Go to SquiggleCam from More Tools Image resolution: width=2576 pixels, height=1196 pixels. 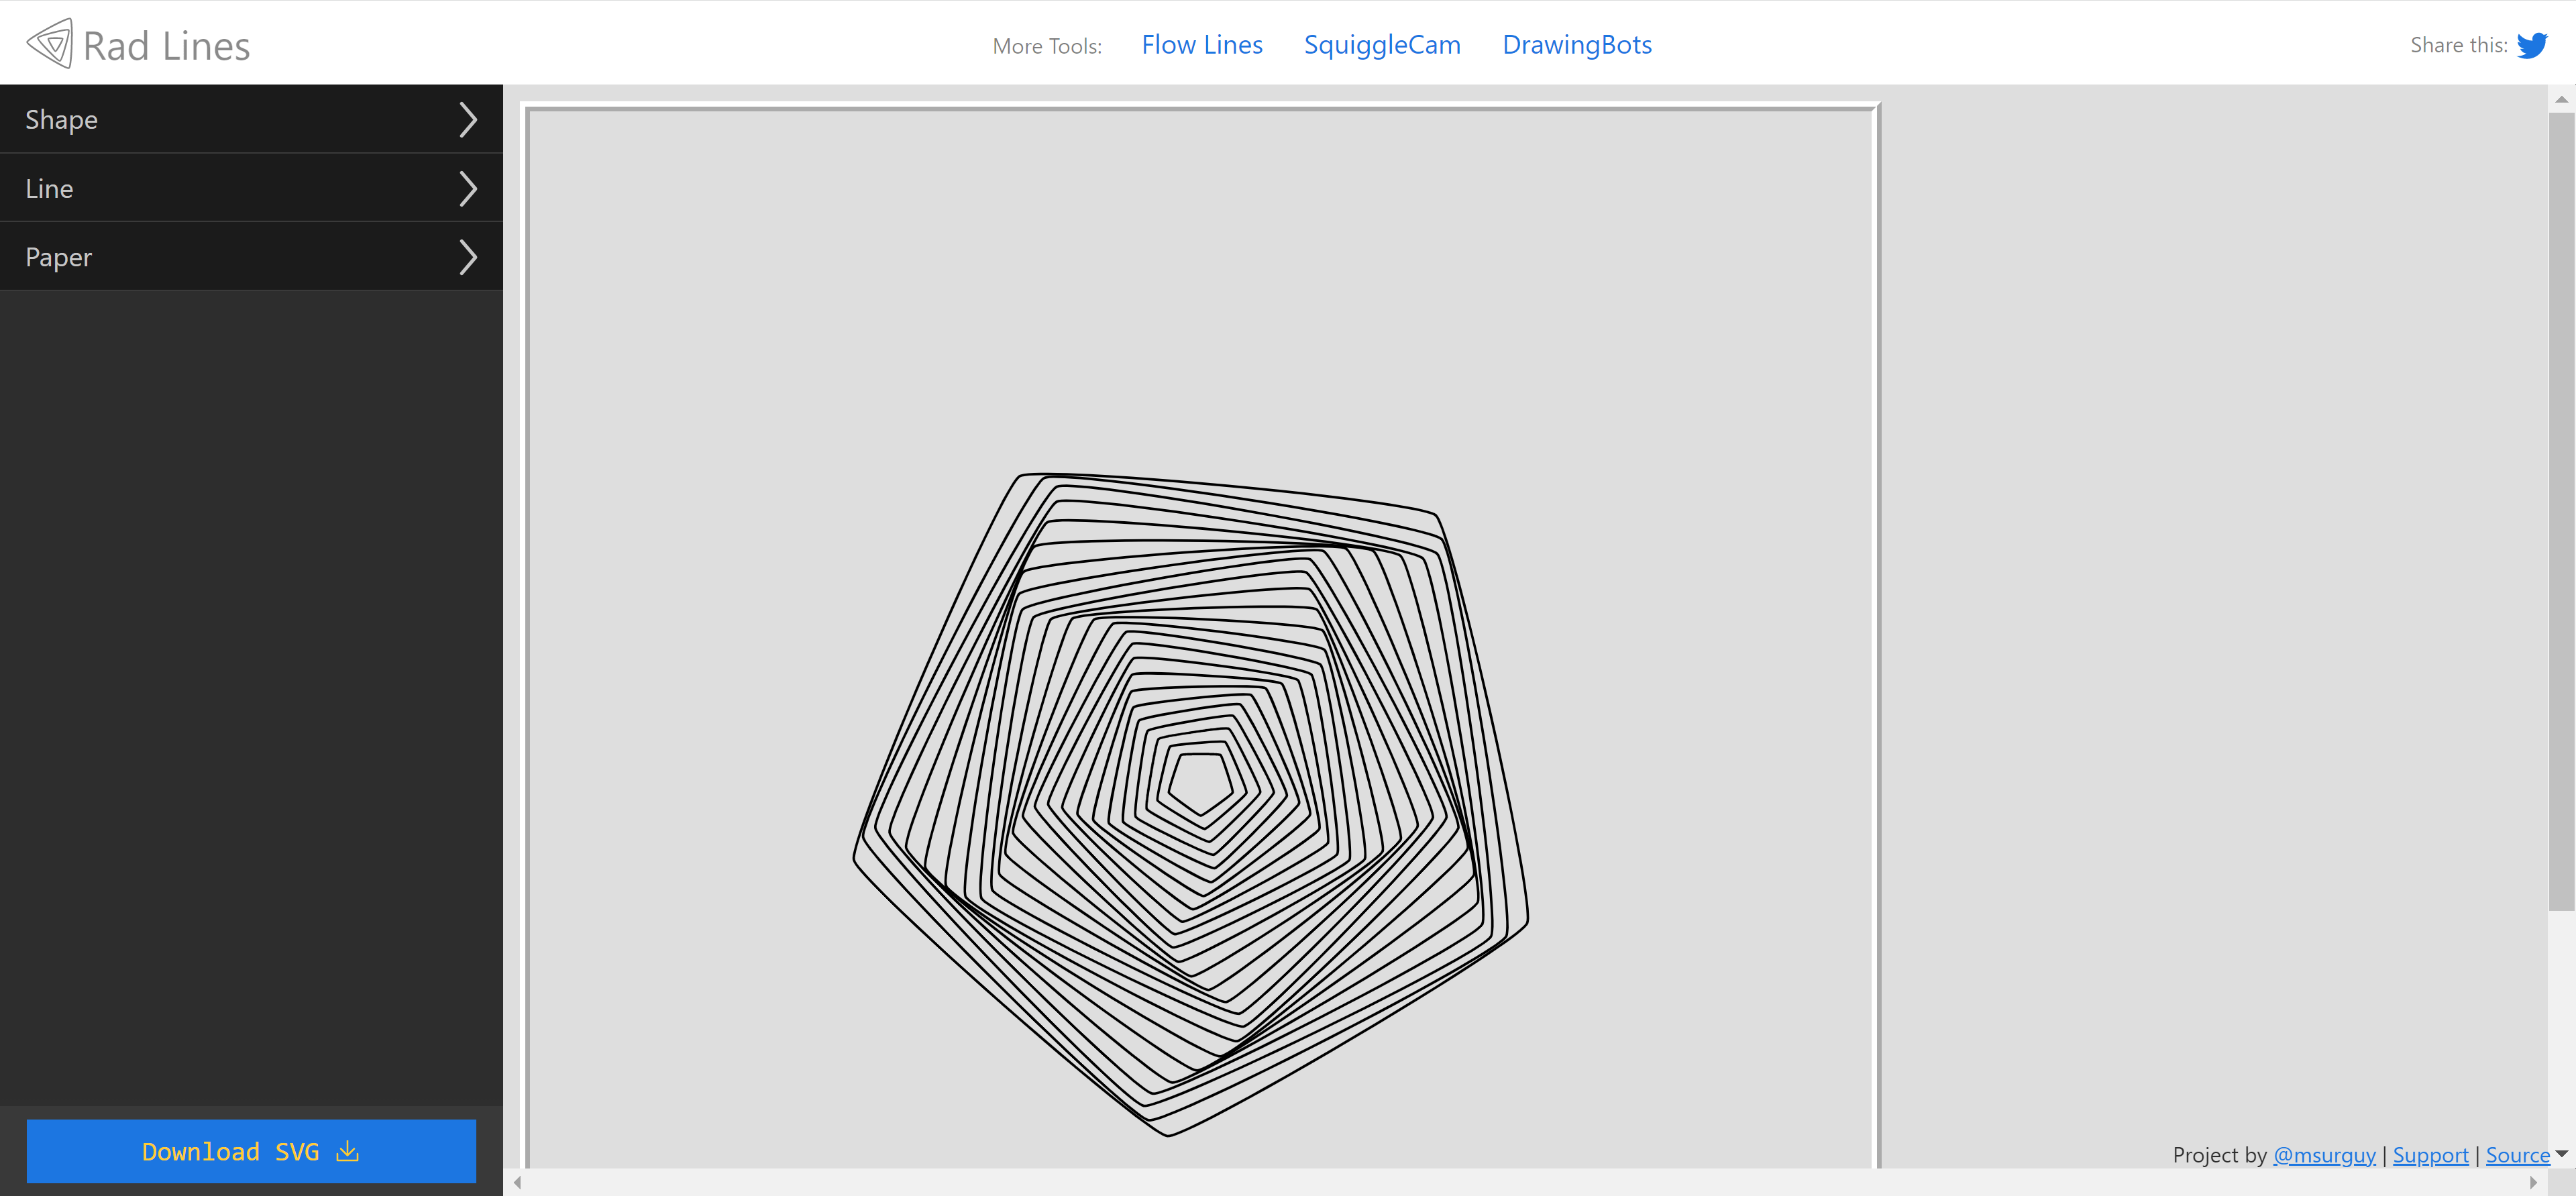(1381, 45)
